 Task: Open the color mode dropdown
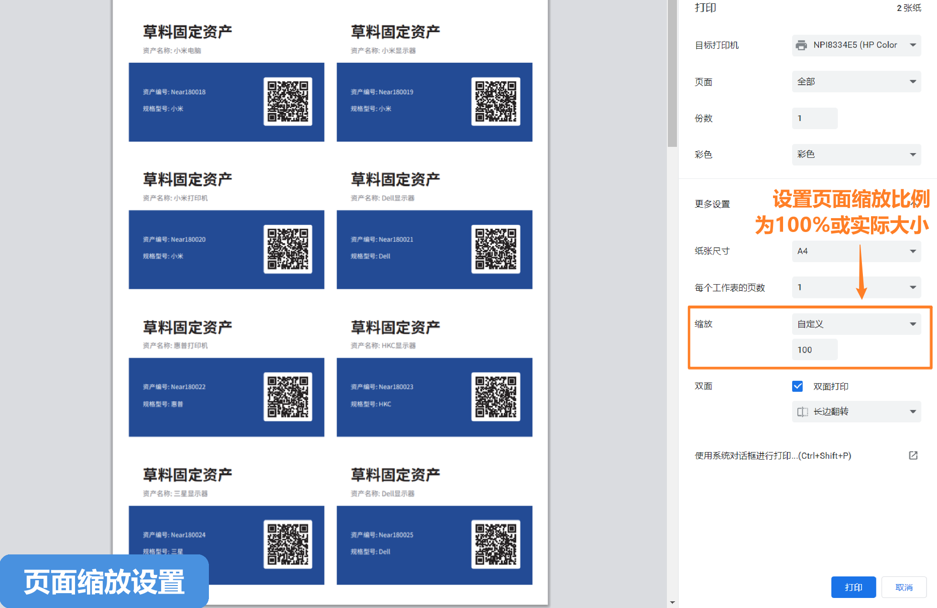click(x=856, y=155)
